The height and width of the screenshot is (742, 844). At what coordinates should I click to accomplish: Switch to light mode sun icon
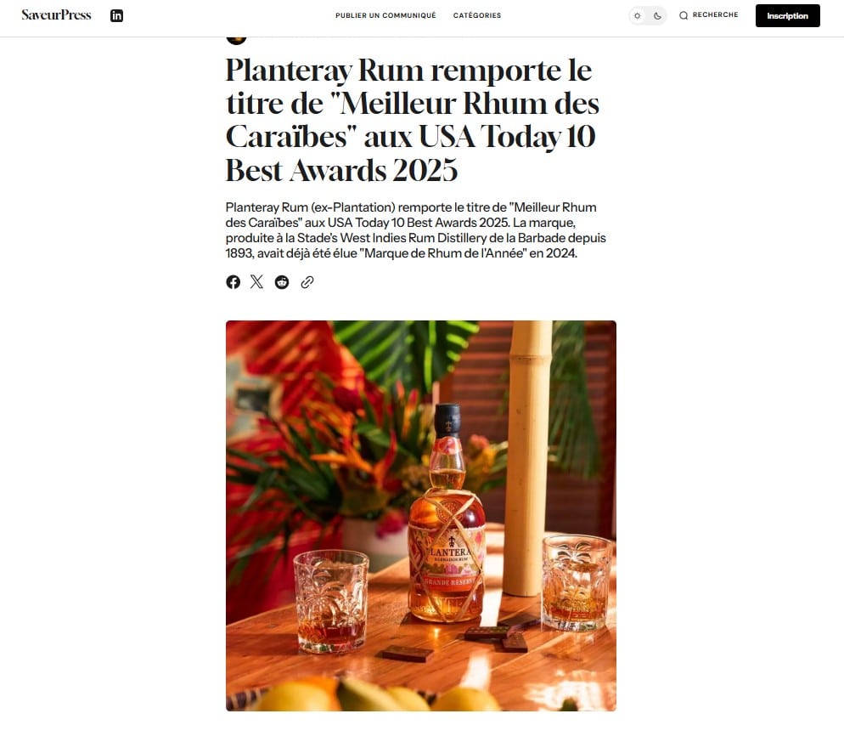coord(638,15)
